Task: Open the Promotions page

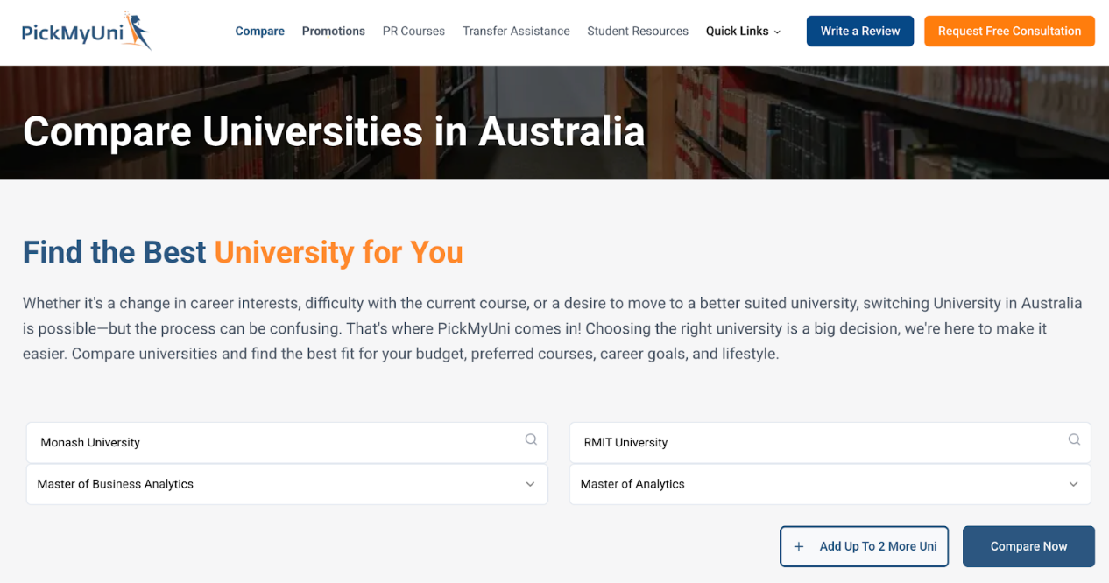Action: [333, 32]
